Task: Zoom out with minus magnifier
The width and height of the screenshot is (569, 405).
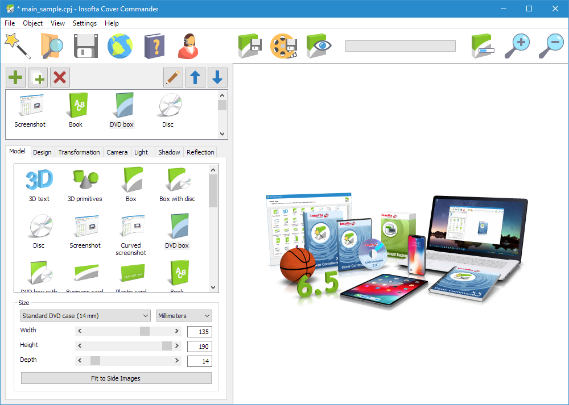Action: point(551,46)
